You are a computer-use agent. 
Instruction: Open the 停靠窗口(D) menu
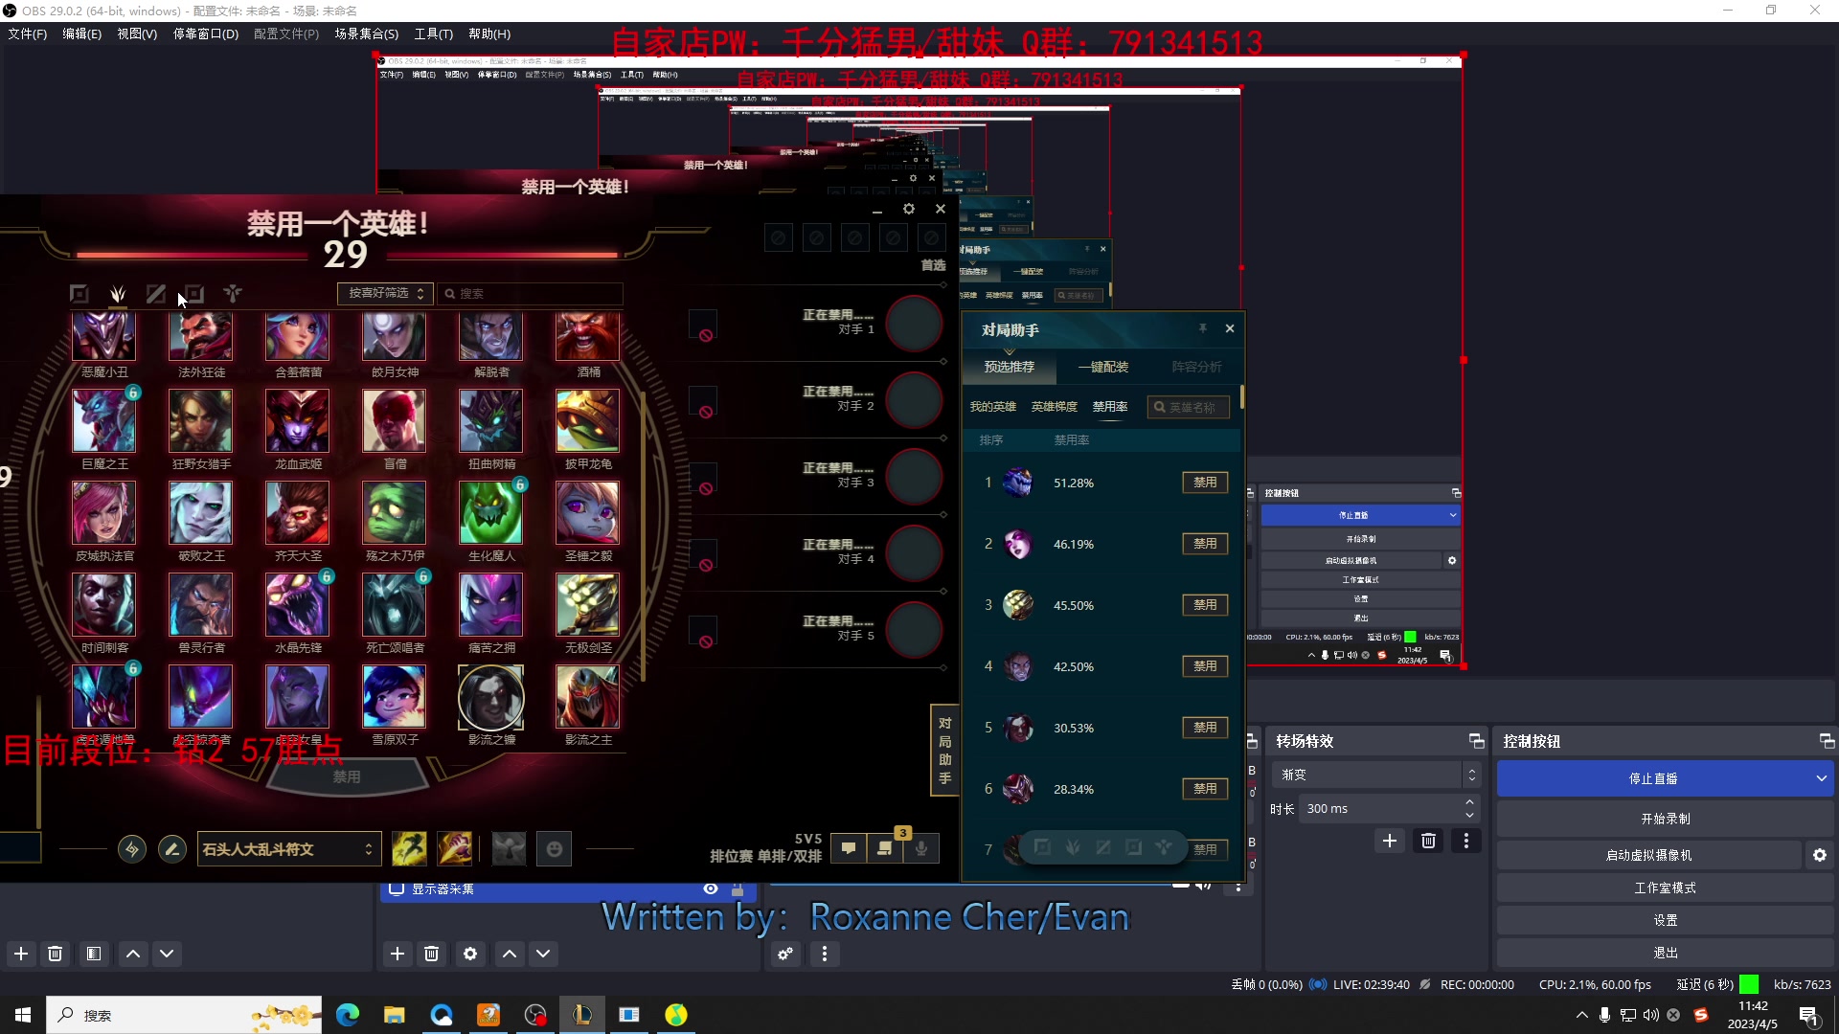[205, 34]
